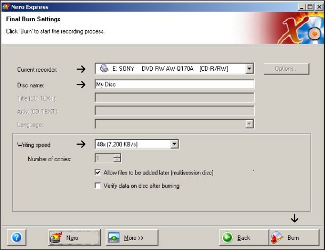
Task: Click the Number of copies value box
Action: tap(104, 158)
